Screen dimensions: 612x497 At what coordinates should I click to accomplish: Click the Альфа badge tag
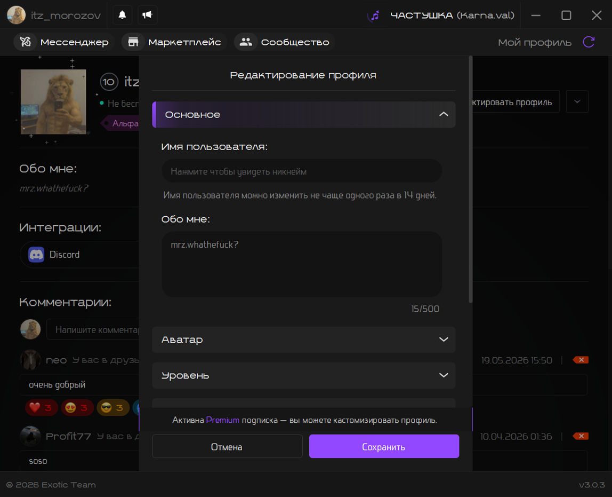click(x=120, y=123)
